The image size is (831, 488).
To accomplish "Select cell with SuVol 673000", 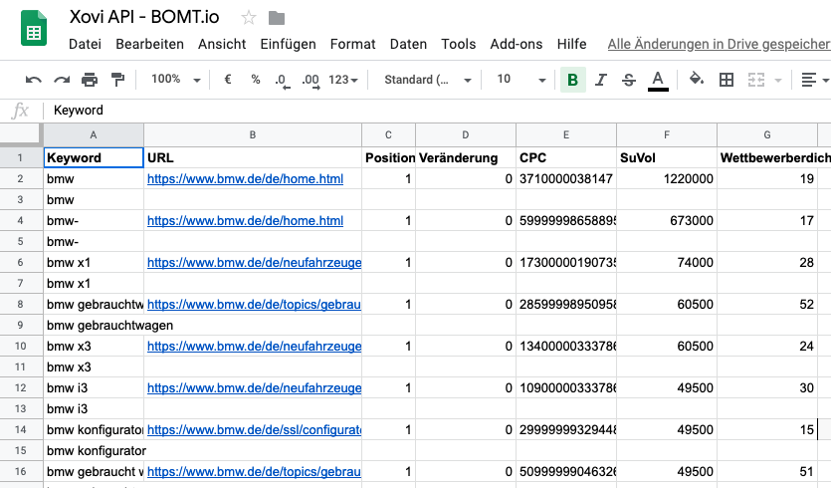I will (667, 221).
